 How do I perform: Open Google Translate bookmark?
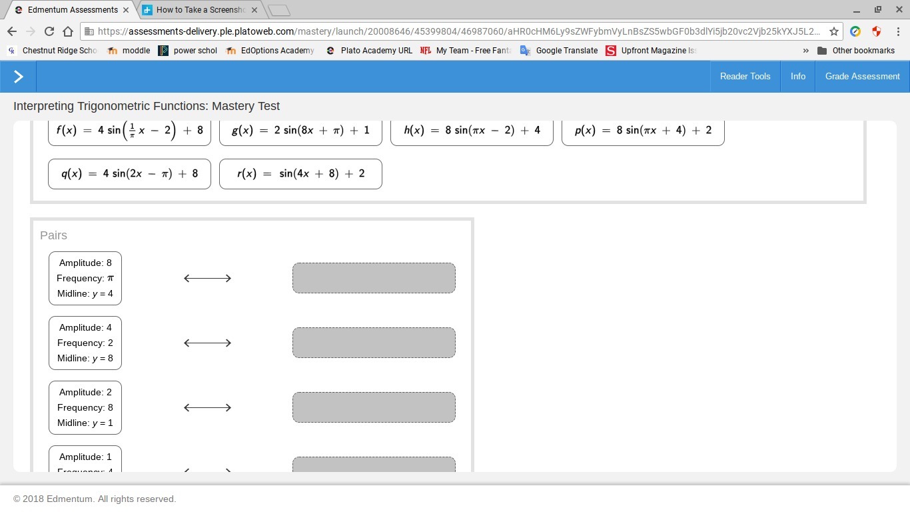(559, 51)
